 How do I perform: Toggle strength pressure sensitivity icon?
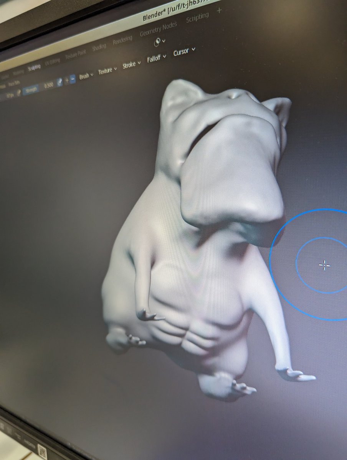pyautogui.click(x=59, y=82)
